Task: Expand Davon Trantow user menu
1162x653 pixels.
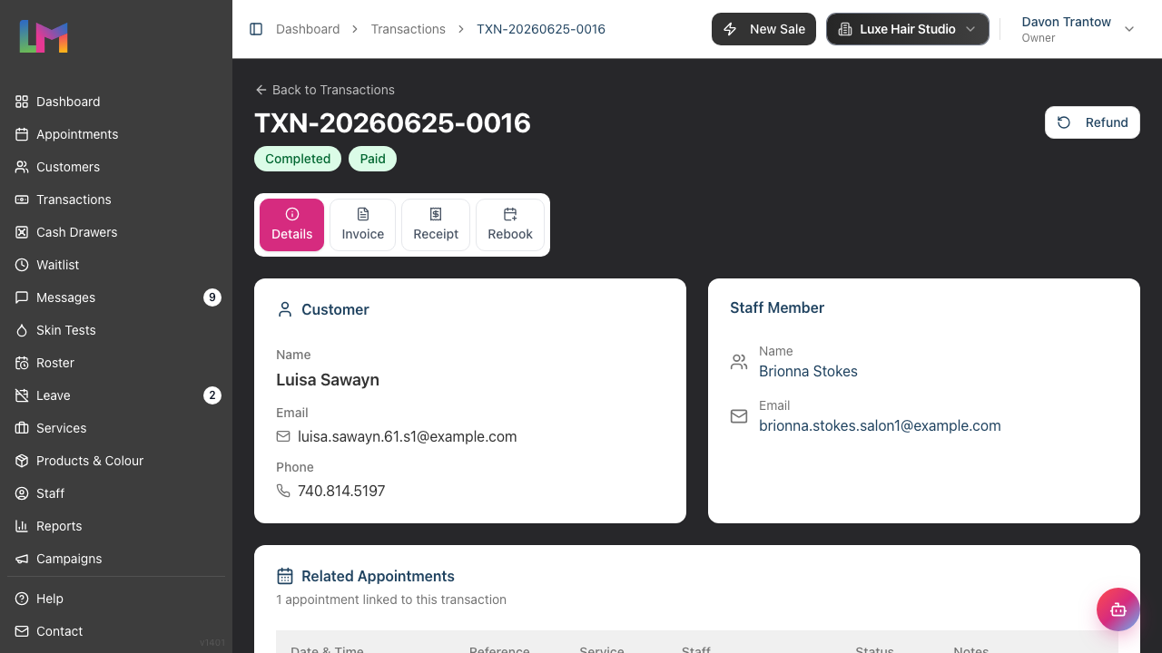Action: (1078, 29)
